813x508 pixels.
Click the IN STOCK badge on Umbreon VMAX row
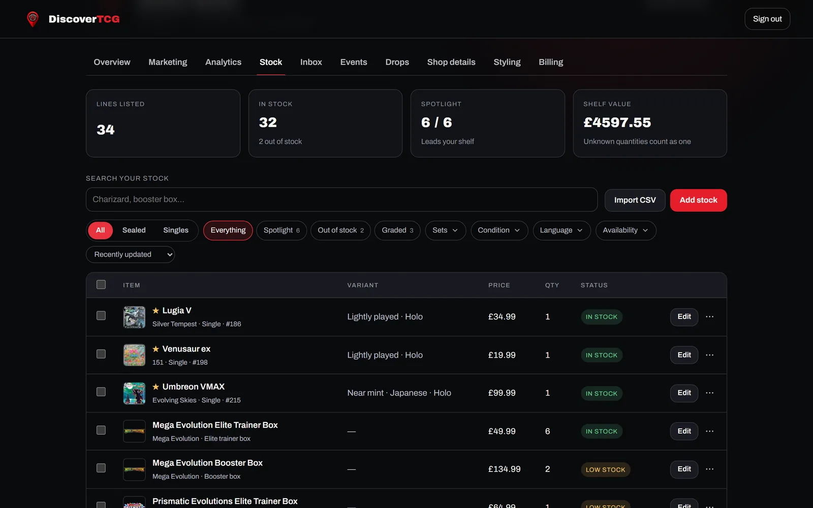pos(602,393)
